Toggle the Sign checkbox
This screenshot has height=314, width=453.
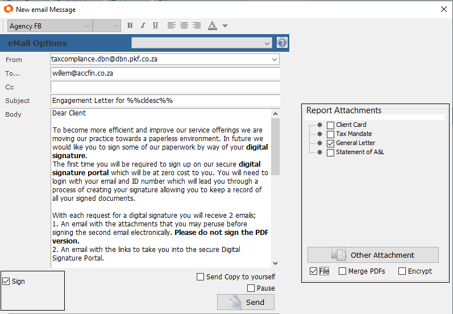coord(6,282)
